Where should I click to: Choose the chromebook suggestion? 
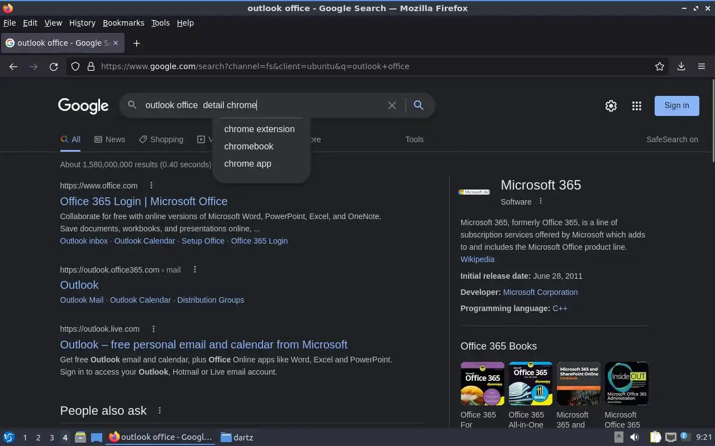pos(261,146)
